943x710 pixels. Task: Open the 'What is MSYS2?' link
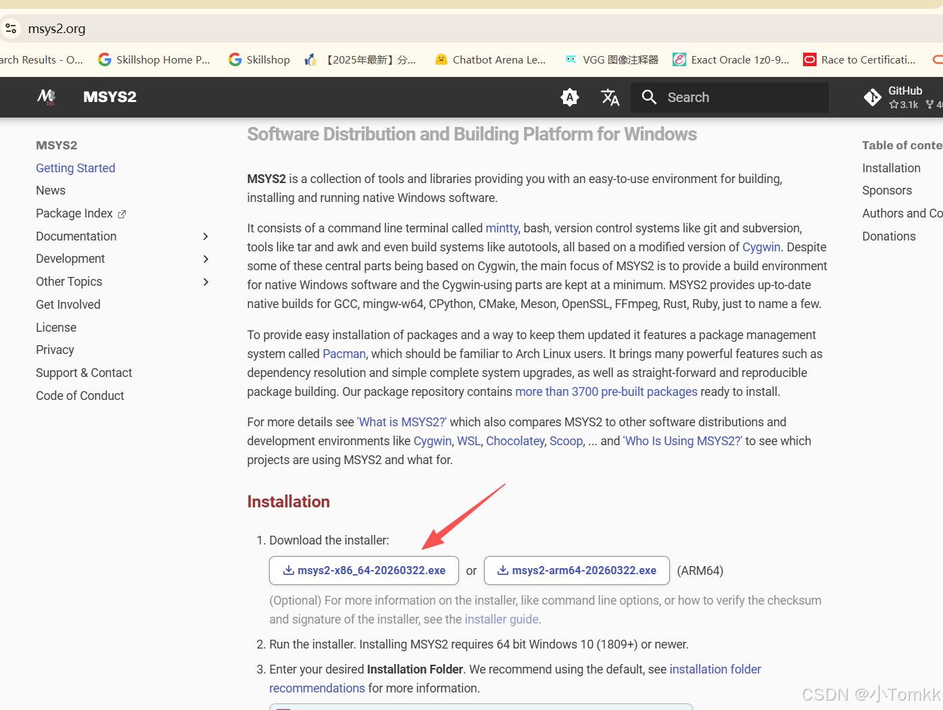pos(402,422)
